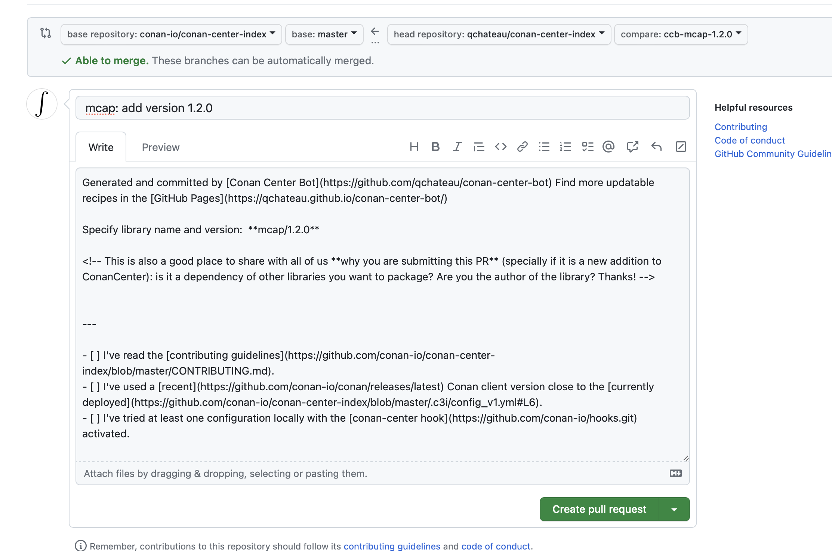Screen dimensions: 832x551
Task: Open the compare: ccb-mcap-1.2.0 branch selector
Action: (680, 34)
